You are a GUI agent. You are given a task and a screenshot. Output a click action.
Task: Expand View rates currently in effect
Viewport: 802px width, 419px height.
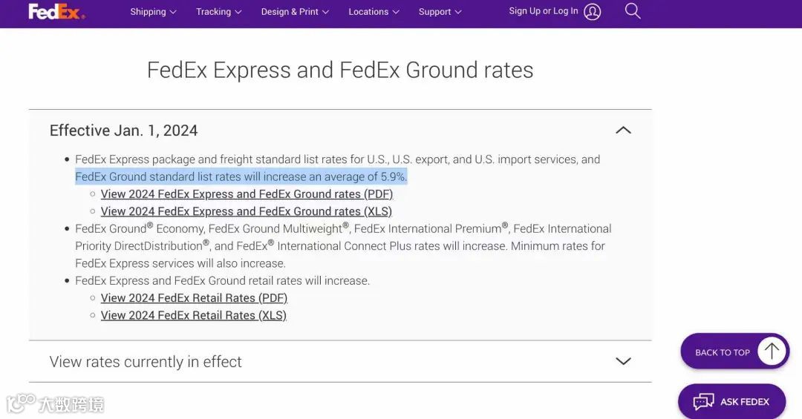[x=623, y=361]
